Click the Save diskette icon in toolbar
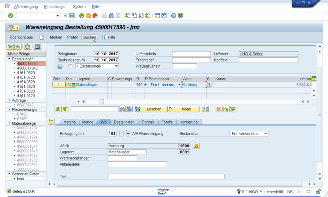 click(72, 16)
